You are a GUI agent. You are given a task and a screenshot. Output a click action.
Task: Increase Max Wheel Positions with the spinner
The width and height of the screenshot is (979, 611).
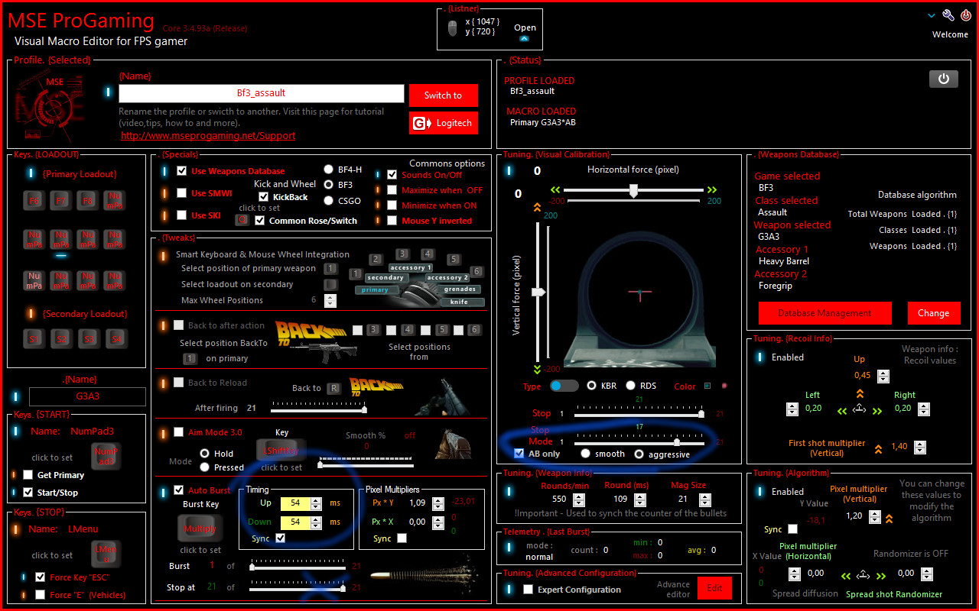click(330, 297)
